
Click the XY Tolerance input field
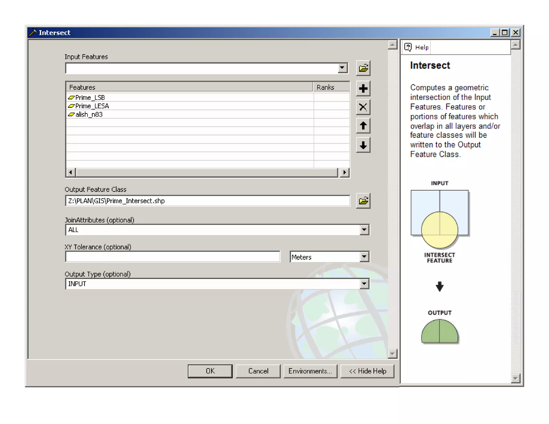pos(173,257)
